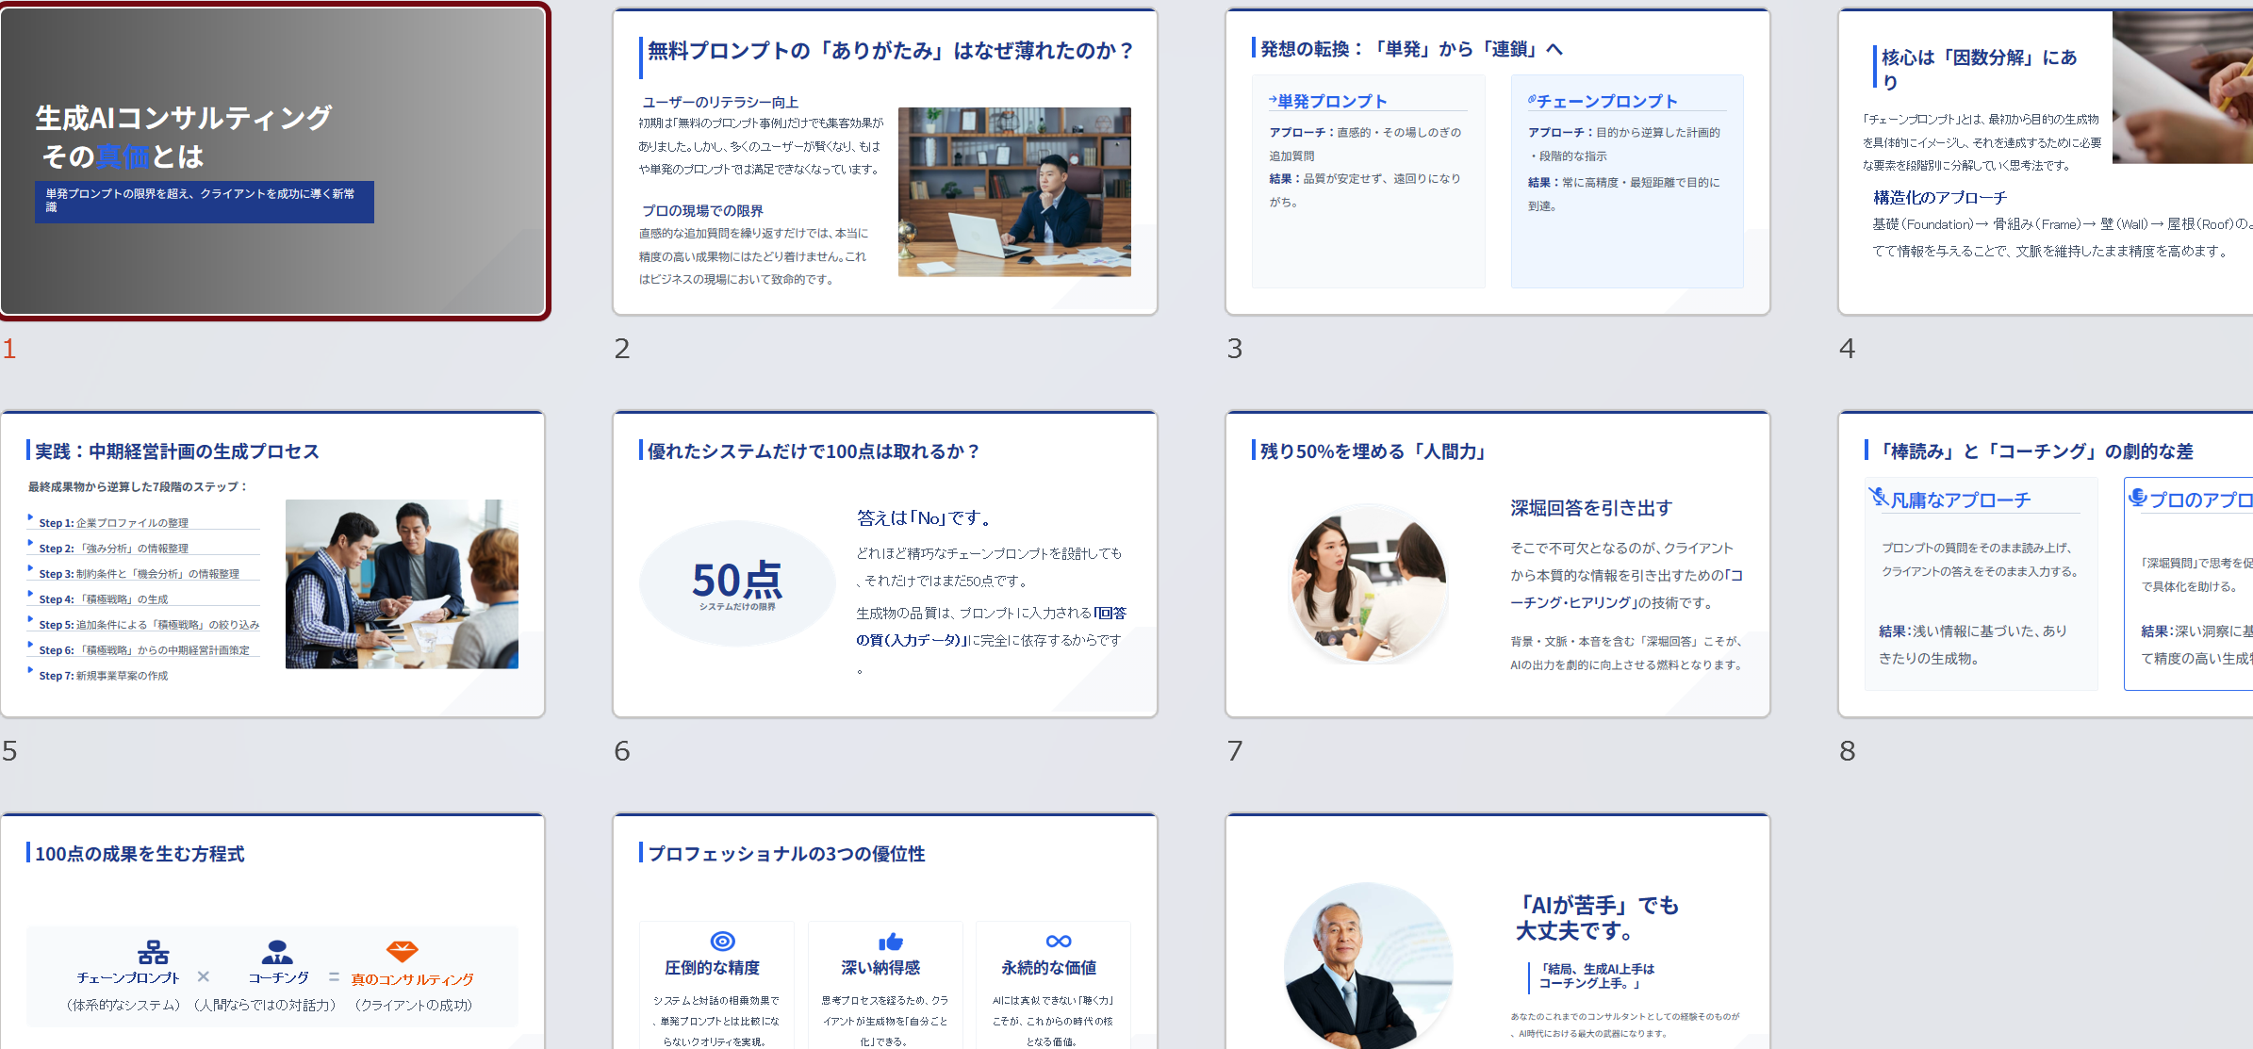This screenshot has height=1049, width=2253.
Task: Click the businessman at desk photo on slide 2
Action: 1013,191
